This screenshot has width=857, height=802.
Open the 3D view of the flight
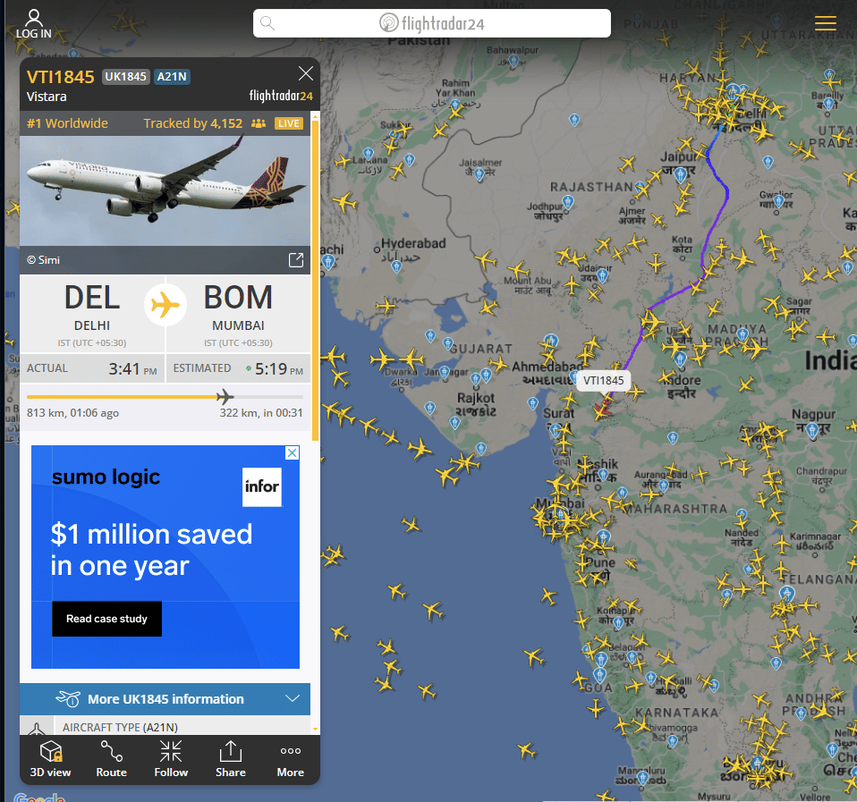point(50,759)
